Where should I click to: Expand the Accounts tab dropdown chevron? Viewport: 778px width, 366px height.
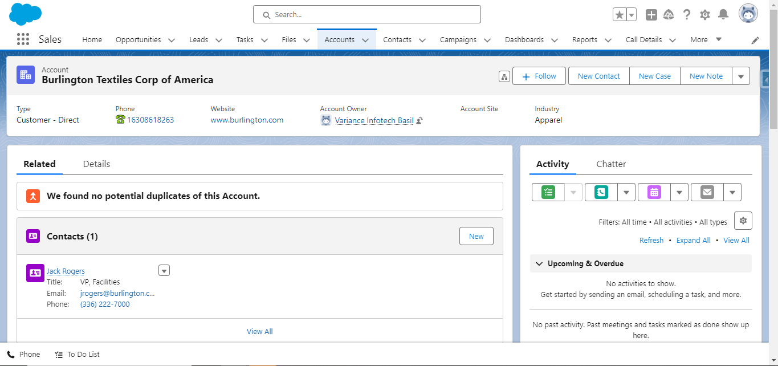pos(365,40)
